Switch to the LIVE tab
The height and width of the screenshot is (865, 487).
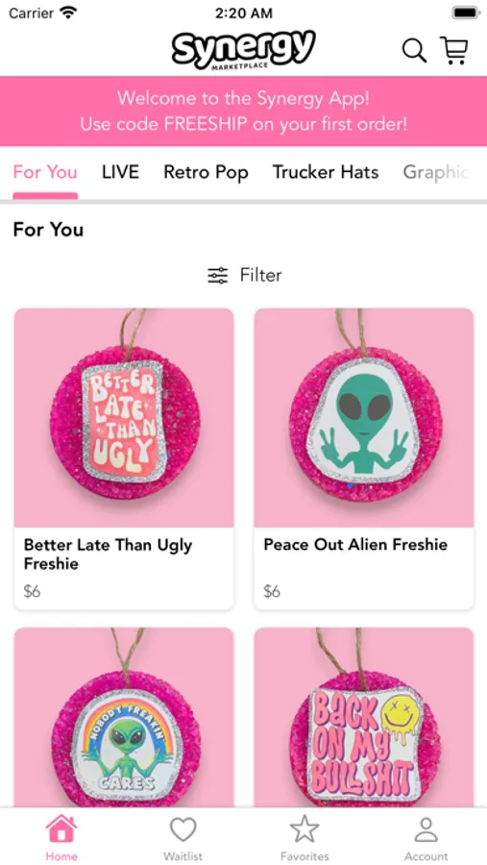(x=120, y=172)
